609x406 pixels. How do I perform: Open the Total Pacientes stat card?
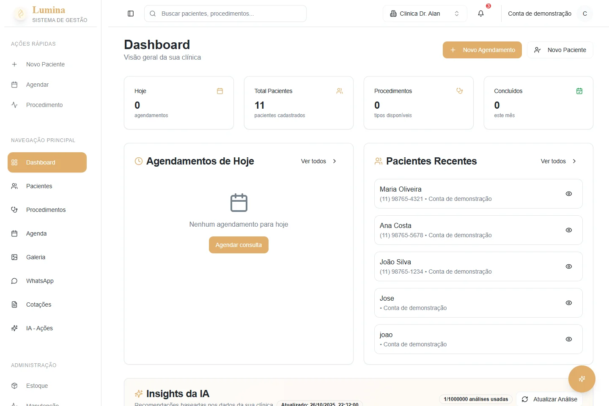(299, 103)
